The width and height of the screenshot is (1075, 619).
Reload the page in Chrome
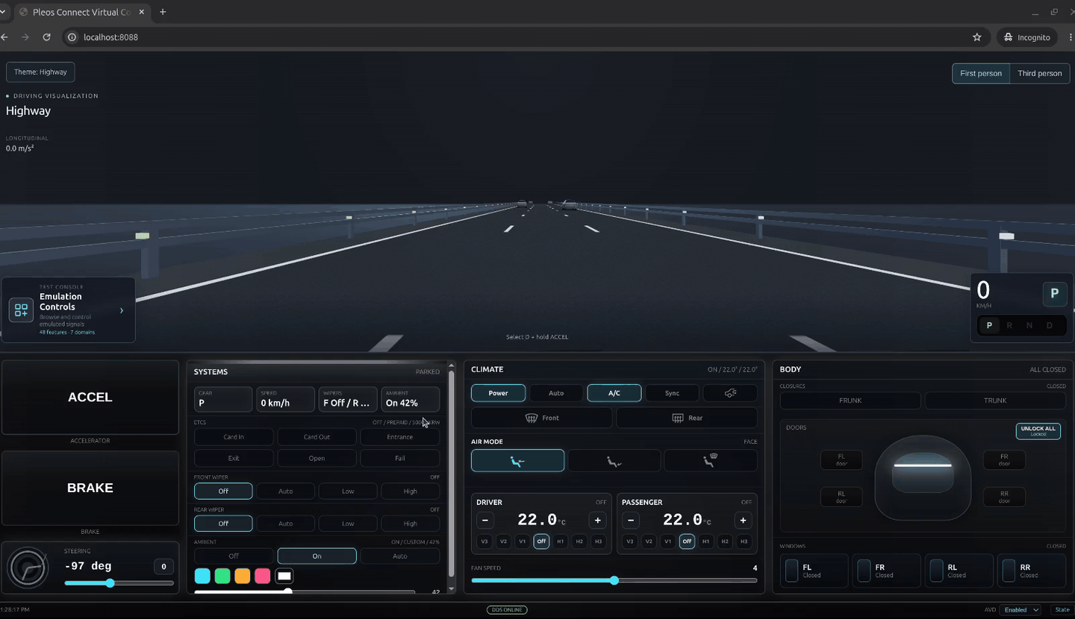click(46, 37)
